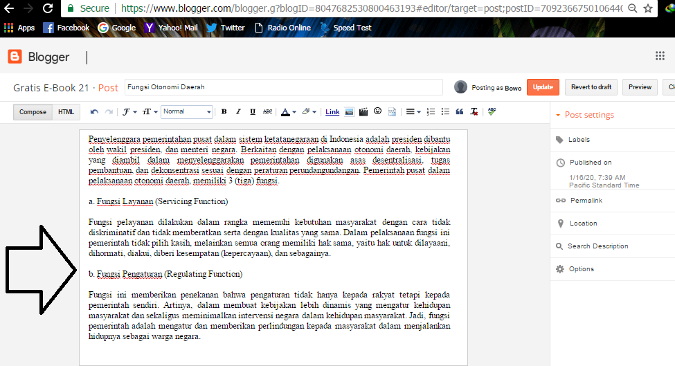Viewport: 675px width, 366px height.
Task: Toggle strikethrough formatting
Action: pyautogui.click(x=267, y=112)
